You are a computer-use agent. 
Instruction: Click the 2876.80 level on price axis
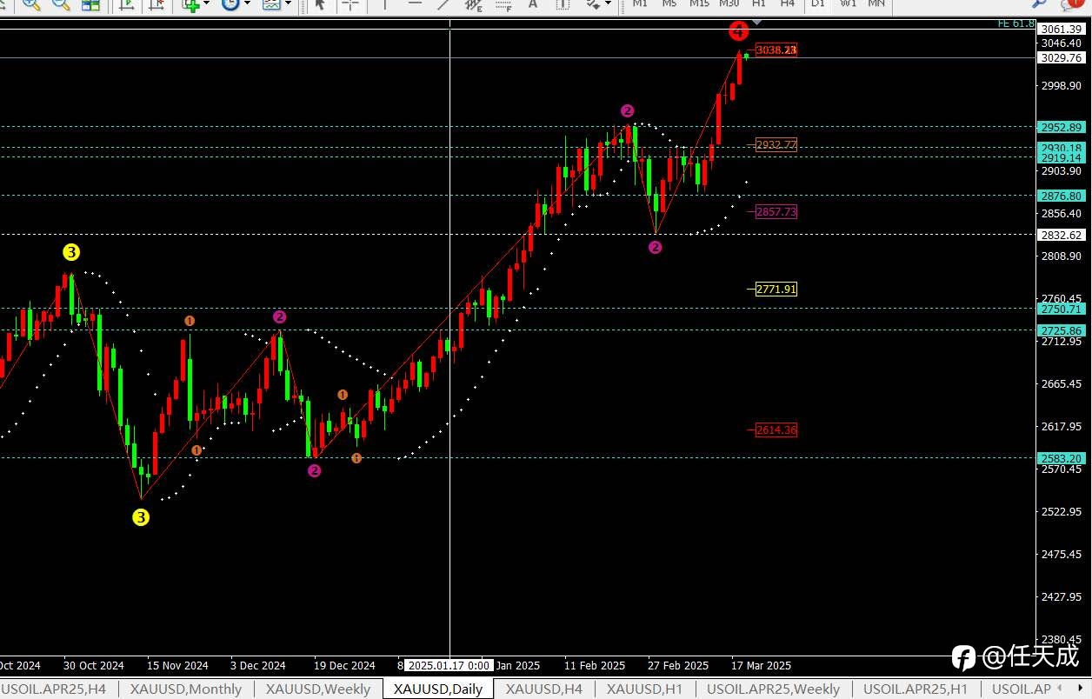click(x=1061, y=196)
